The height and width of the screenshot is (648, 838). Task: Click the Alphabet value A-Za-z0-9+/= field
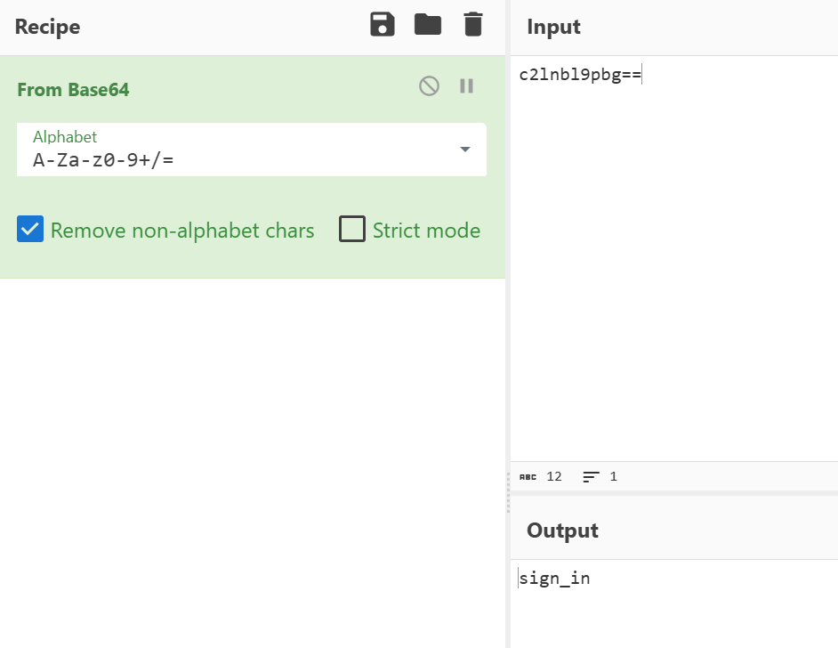click(178, 160)
